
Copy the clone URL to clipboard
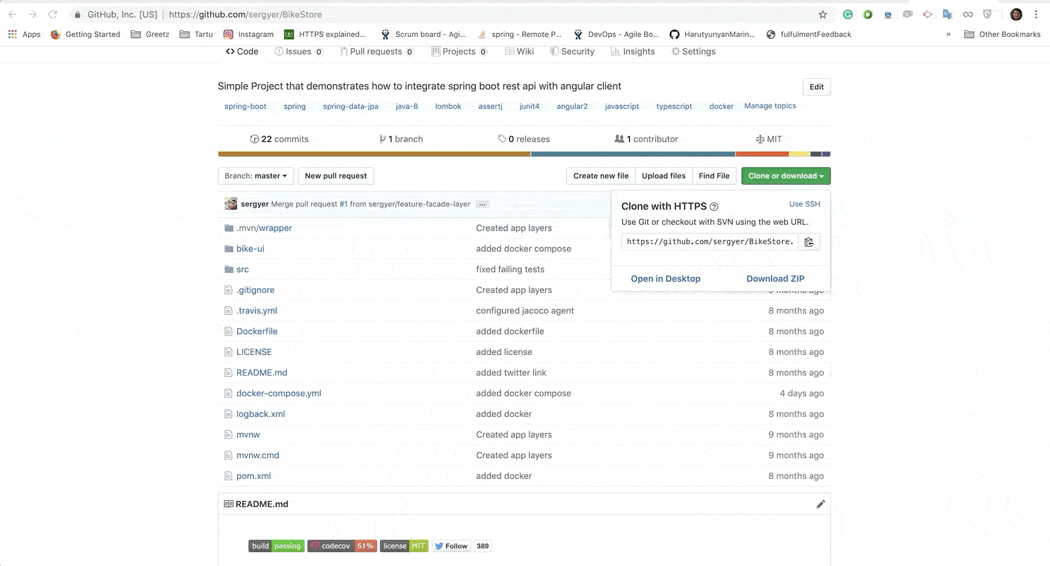click(808, 242)
